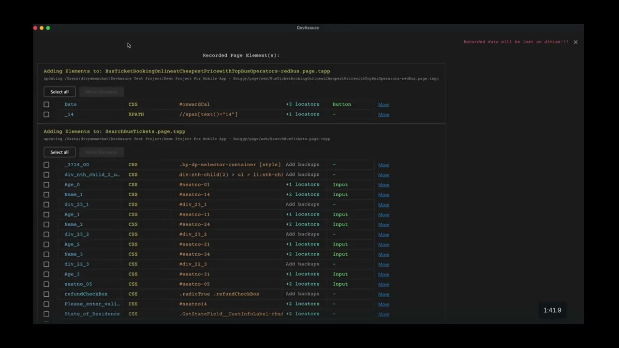Image resolution: width=619 pixels, height=348 pixels.
Task: Click Select all under BusTicketBooking page
Action: [x=59, y=92]
